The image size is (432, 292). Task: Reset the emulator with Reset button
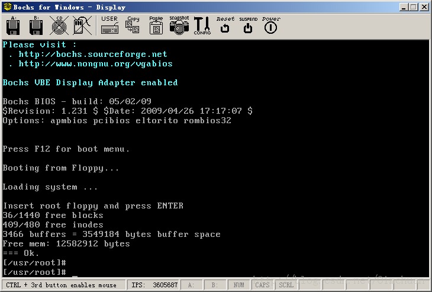tap(225, 26)
